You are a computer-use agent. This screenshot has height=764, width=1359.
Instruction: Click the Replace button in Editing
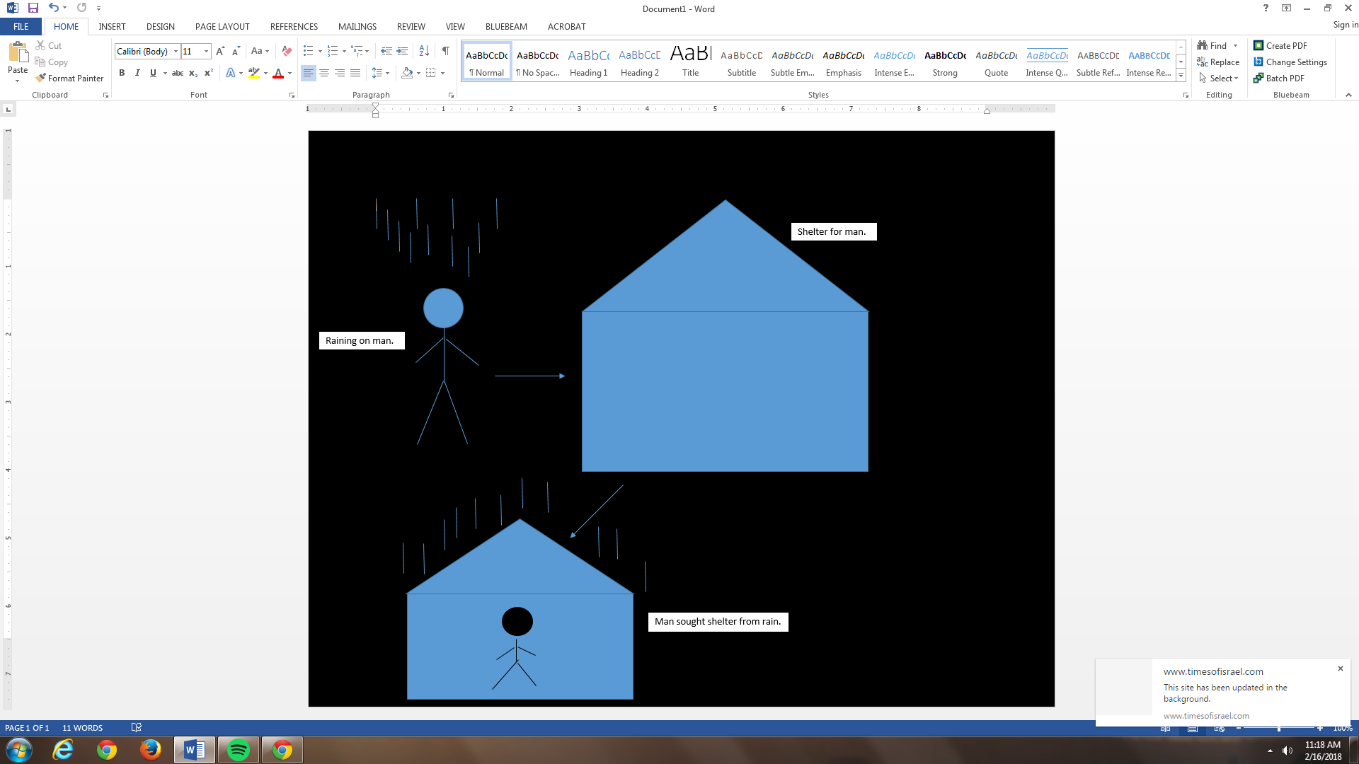(x=1219, y=62)
